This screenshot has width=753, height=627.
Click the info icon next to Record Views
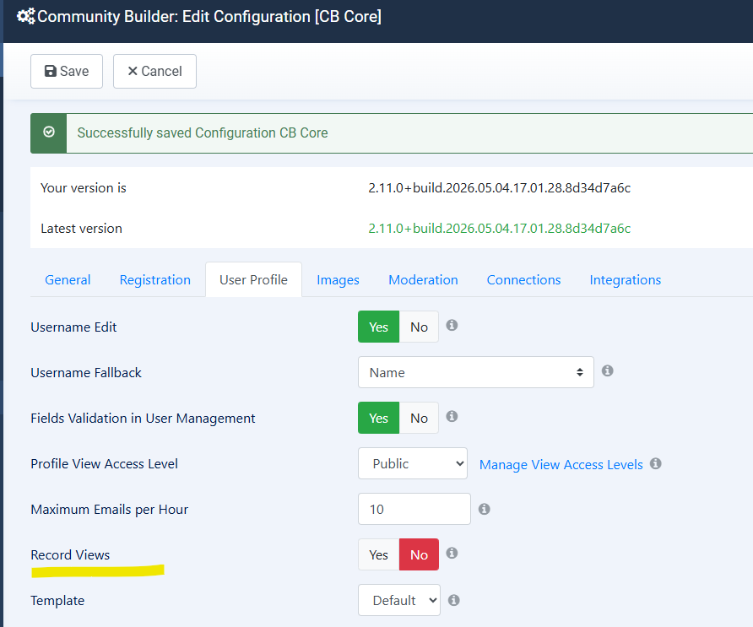(452, 553)
